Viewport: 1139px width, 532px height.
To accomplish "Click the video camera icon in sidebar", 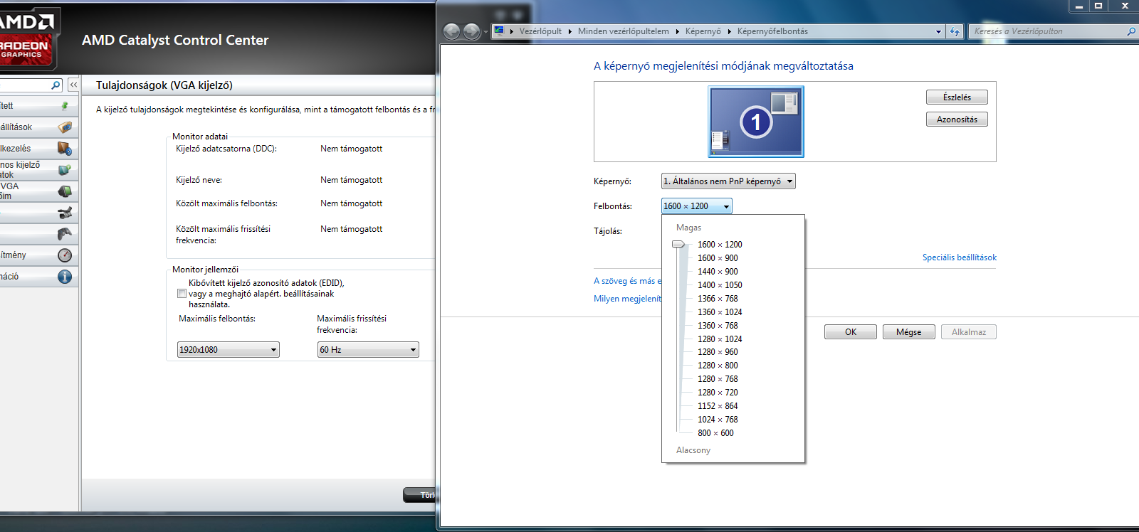I will coord(65,213).
